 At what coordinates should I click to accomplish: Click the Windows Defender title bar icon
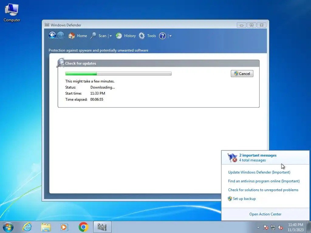click(x=47, y=25)
